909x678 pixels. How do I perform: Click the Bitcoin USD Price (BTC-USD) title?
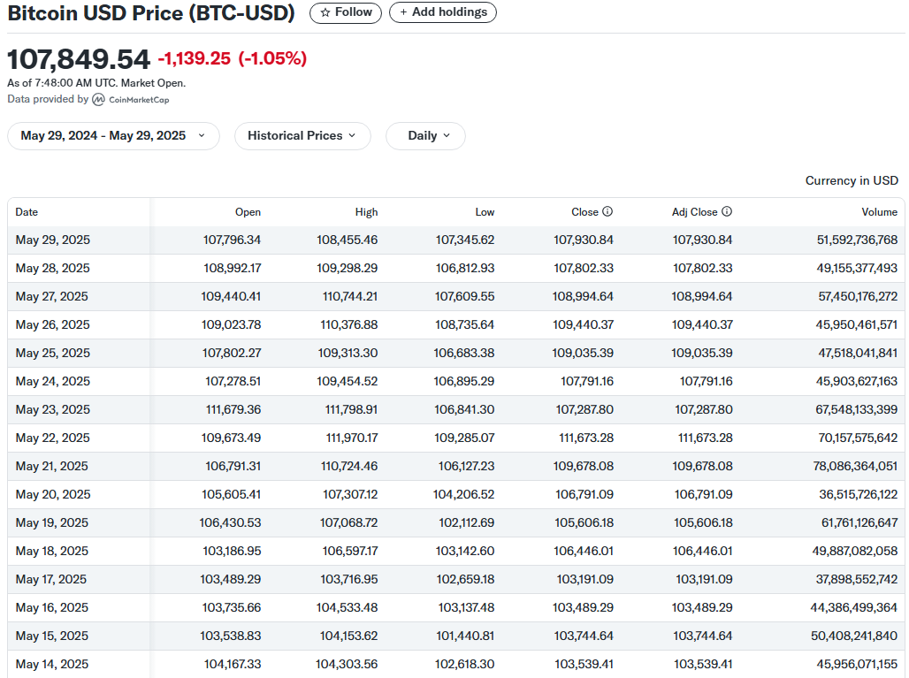150,13
